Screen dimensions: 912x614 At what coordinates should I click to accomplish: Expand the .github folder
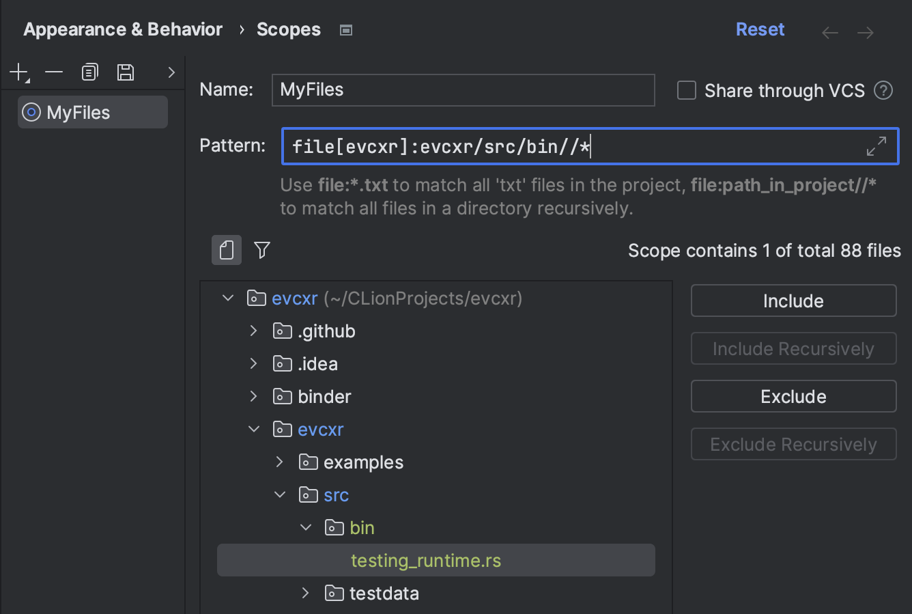254,331
